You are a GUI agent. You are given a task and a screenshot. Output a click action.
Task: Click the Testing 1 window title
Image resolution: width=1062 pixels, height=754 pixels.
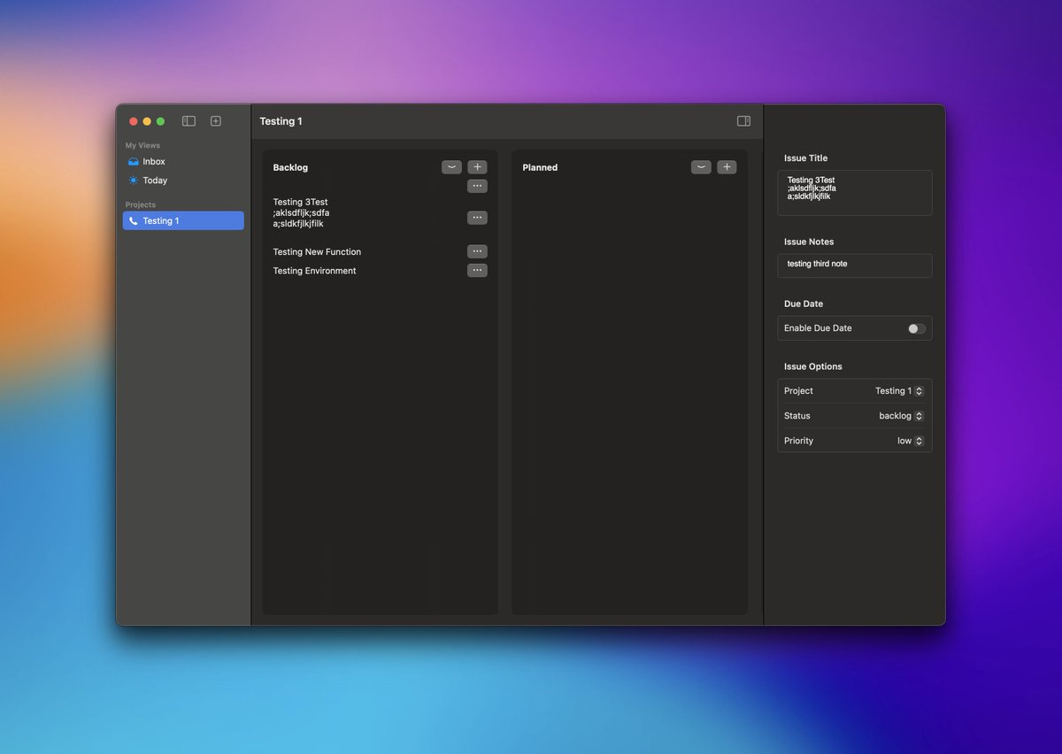click(281, 121)
